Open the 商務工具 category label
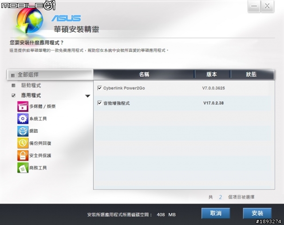The image size is (284, 225). coord(38,168)
